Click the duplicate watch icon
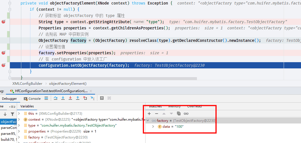The height and width of the screenshot is (143, 301). click(178, 114)
